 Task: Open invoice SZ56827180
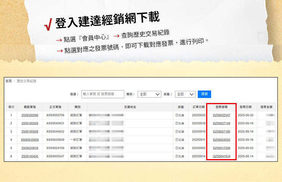[221, 132]
